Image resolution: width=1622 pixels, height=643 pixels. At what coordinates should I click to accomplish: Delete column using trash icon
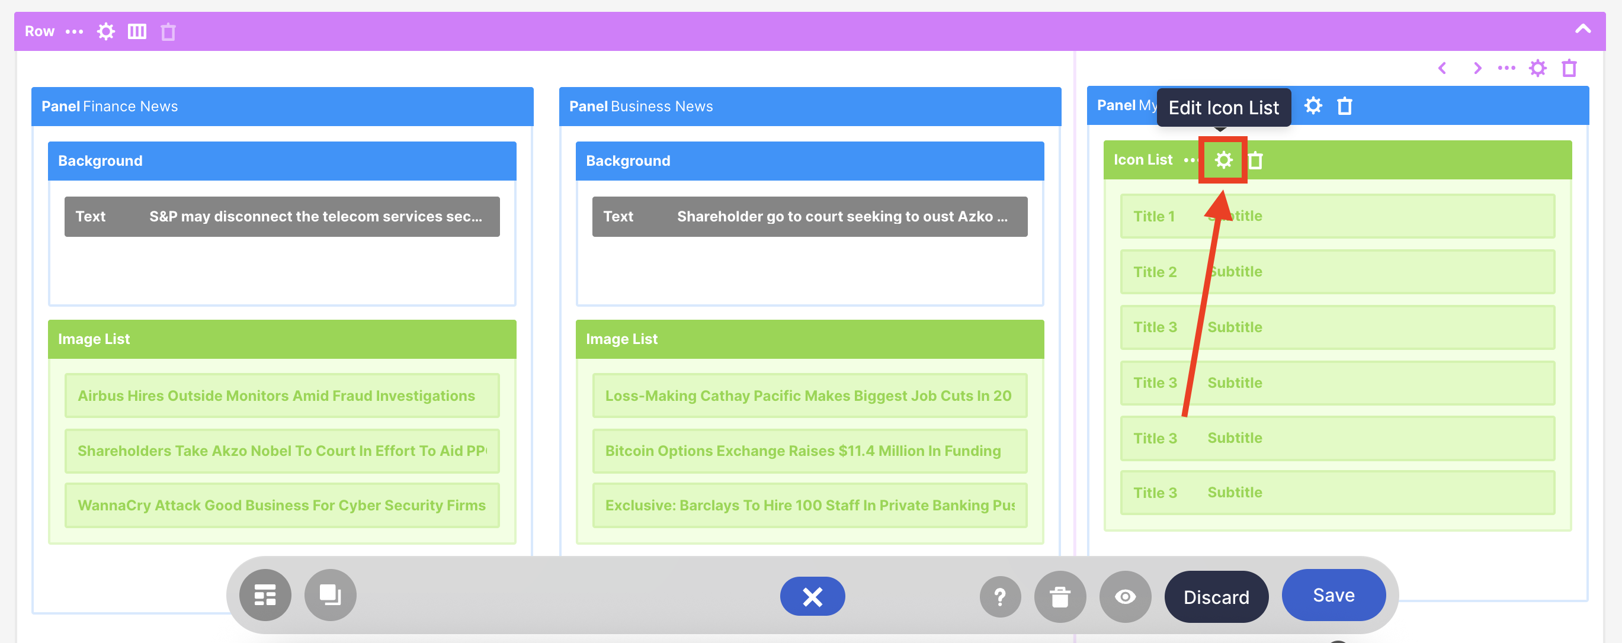pyautogui.click(x=1569, y=68)
